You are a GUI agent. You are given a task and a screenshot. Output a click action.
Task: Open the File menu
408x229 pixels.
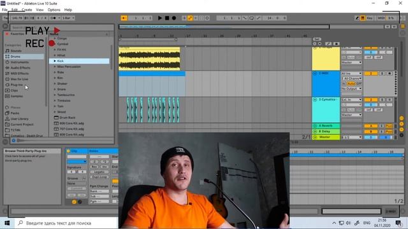(x=4, y=10)
